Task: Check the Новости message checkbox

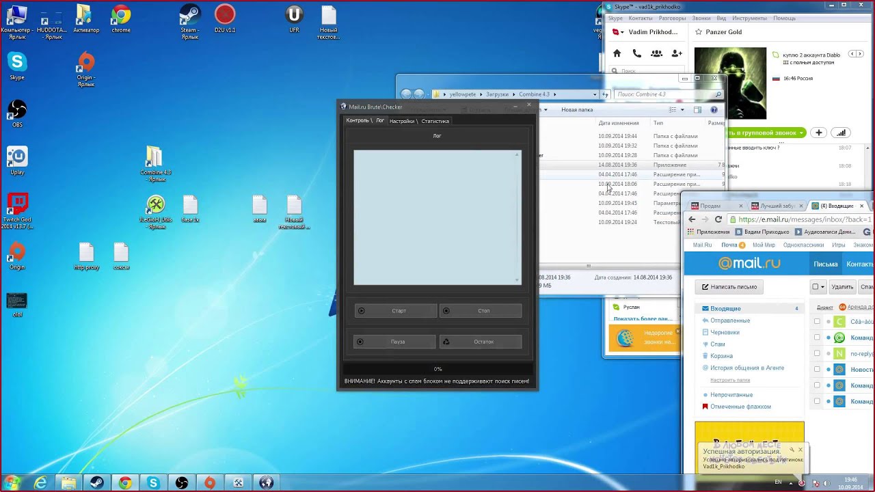Action: click(x=817, y=370)
